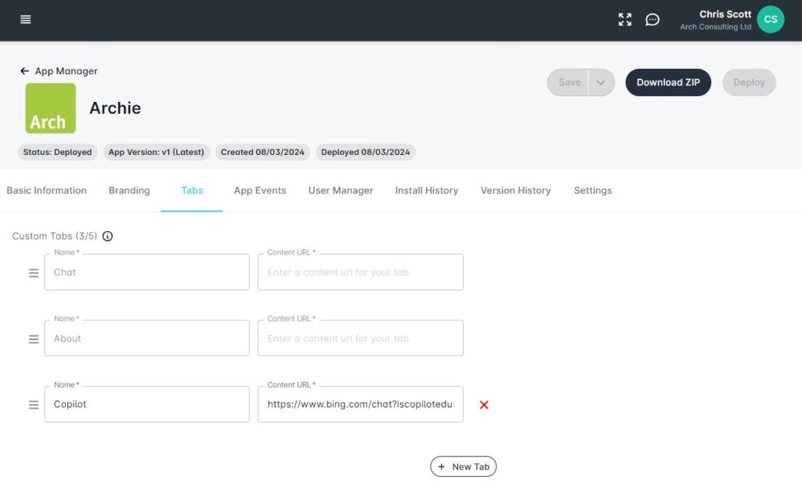Show Custom Tabs info tooltip icon

coord(107,236)
